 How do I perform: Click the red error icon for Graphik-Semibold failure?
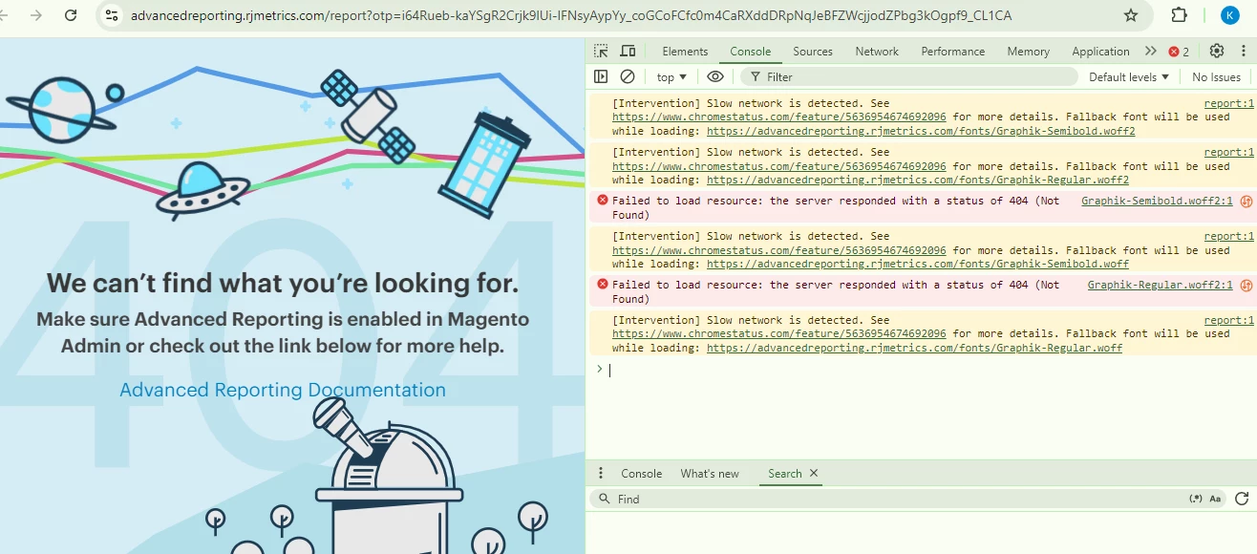(x=602, y=201)
